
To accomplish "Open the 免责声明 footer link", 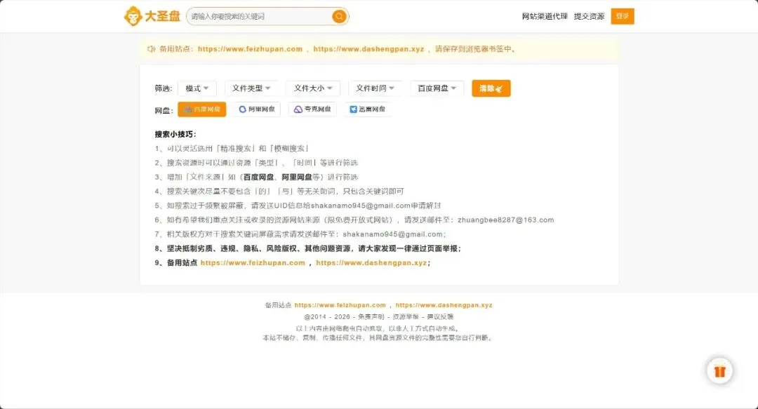I will 371,316.
